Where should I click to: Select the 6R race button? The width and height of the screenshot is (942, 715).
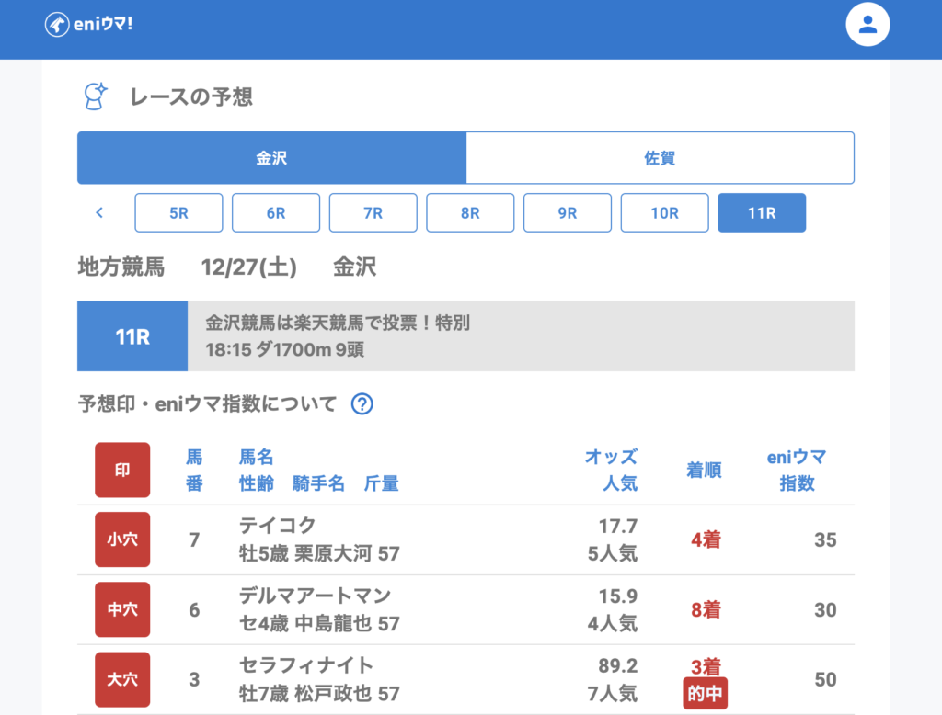pos(276,213)
